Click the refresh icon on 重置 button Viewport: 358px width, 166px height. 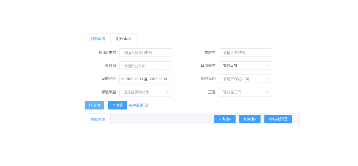point(114,105)
